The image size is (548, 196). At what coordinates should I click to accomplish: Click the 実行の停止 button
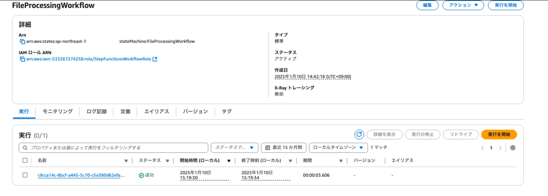pos(423,134)
